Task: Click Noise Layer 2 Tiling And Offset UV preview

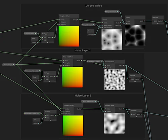Action: (73, 126)
